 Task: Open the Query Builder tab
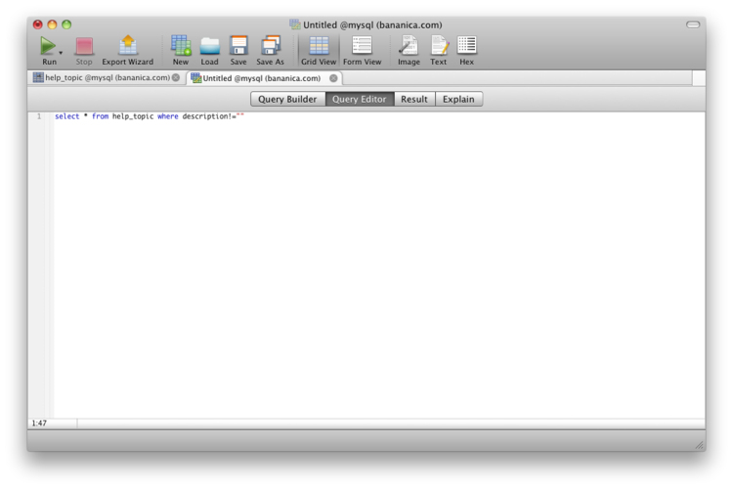[x=287, y=99]
